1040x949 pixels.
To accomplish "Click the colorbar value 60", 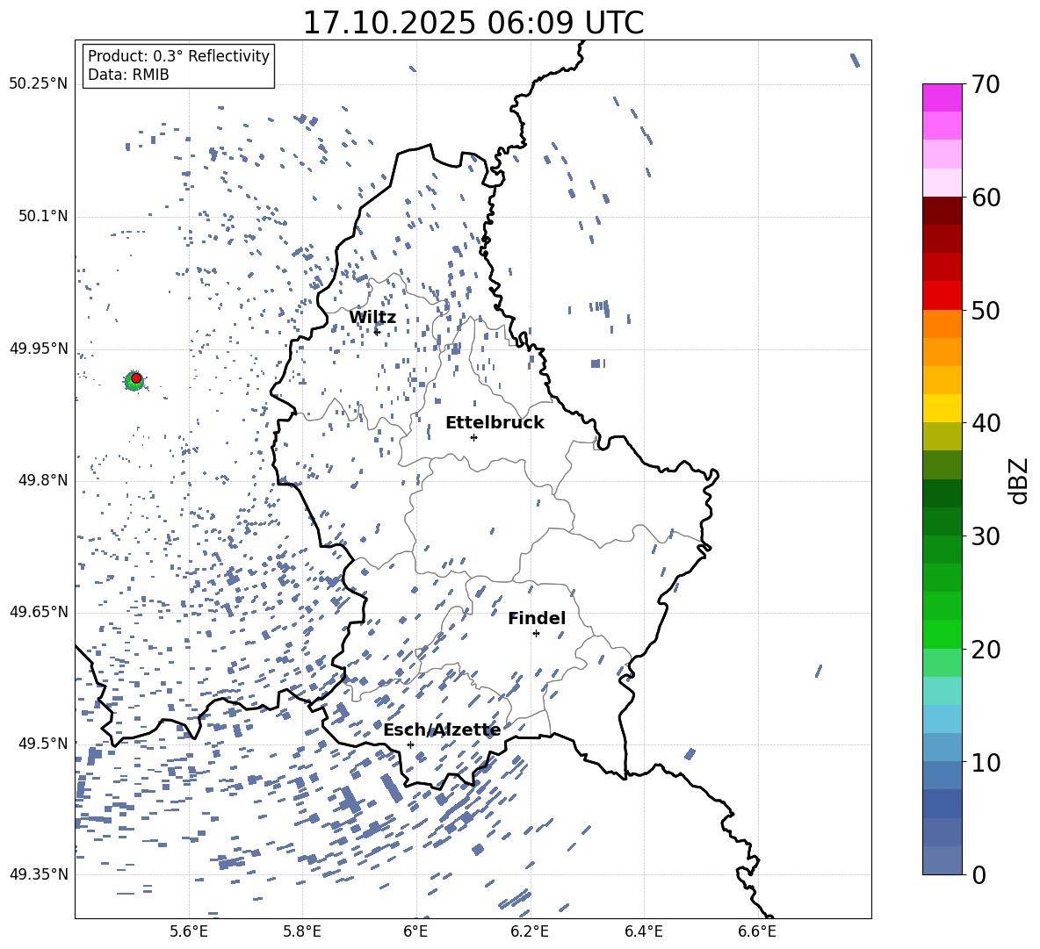I will coord(986,198).
